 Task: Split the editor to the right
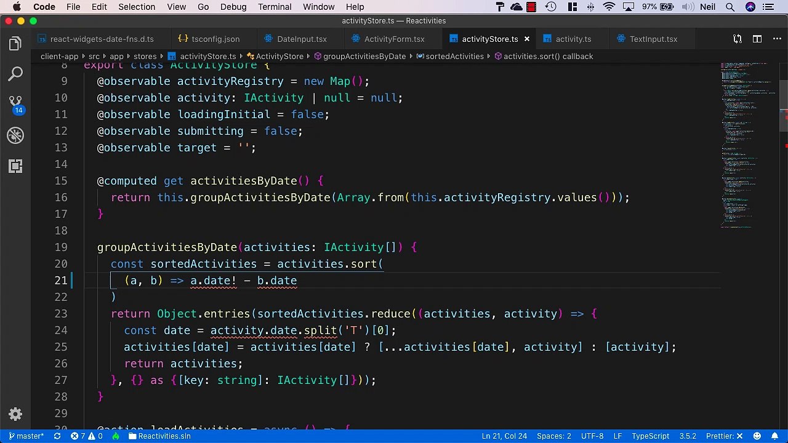[757, 39]
